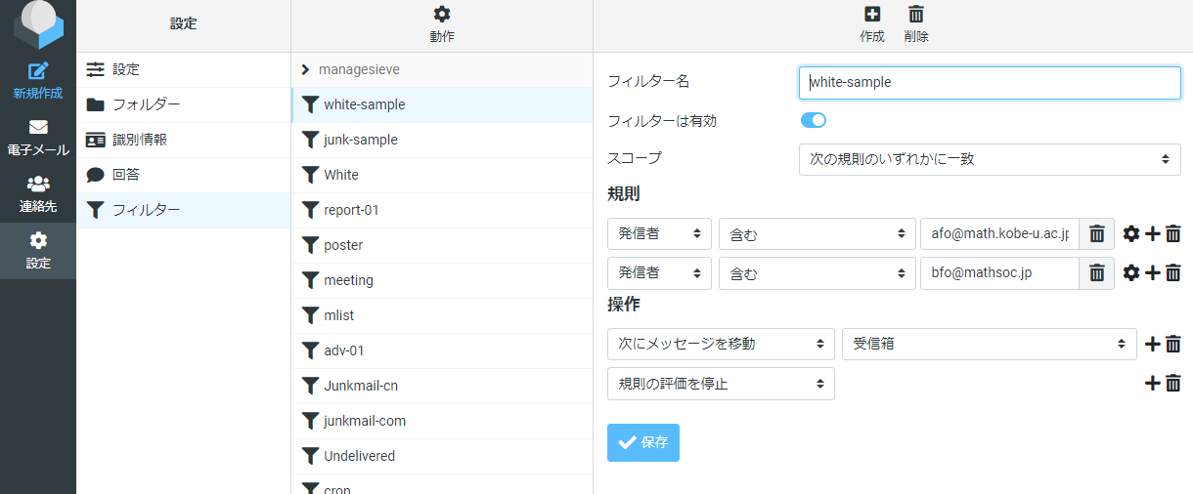Delete the afo@math.kobe-u.ac.jp rule value
1193x494 pixels.
coord(1097,234)
